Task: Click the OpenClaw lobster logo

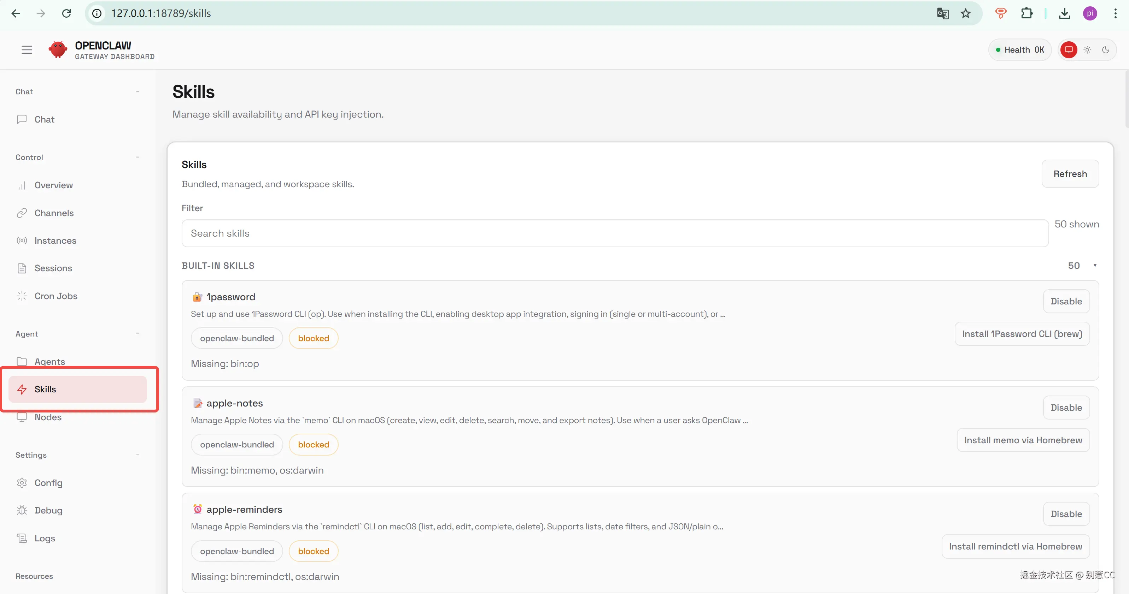Action: coord(58,50)
